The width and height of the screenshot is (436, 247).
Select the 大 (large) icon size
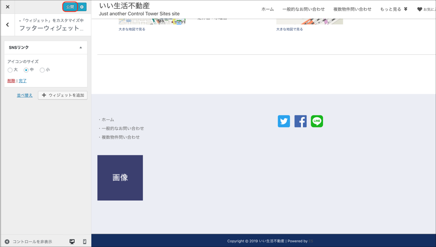click(10, 70)
